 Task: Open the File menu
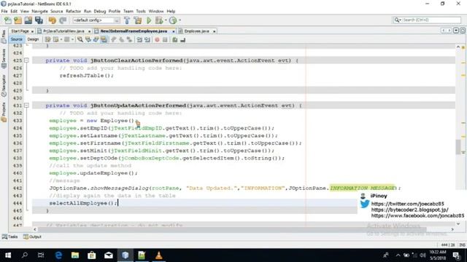tap(4, 12)
